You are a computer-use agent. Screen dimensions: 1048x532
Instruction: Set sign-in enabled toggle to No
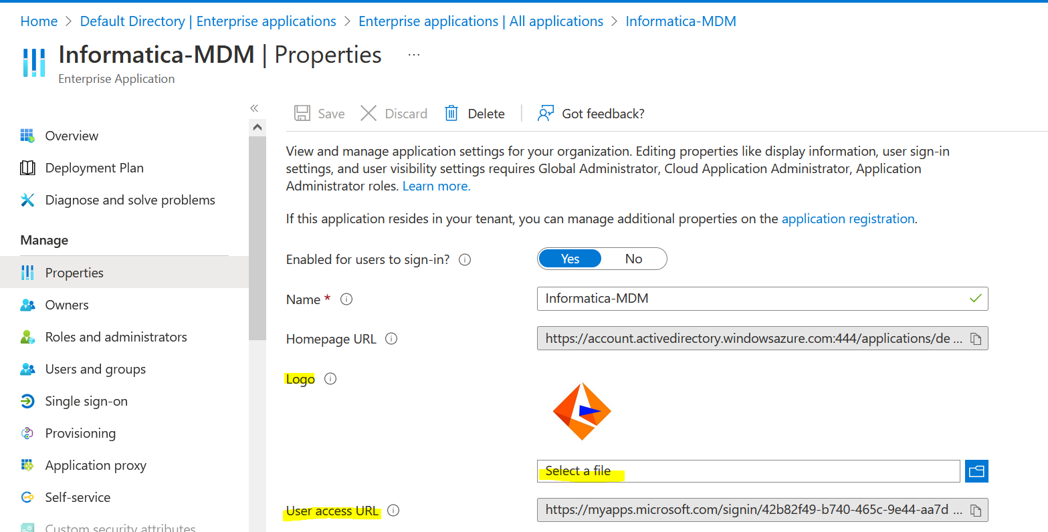point(633,259)
